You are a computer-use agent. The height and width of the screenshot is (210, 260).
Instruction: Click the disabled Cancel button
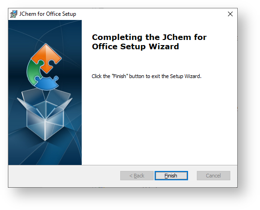pos(214,176)
